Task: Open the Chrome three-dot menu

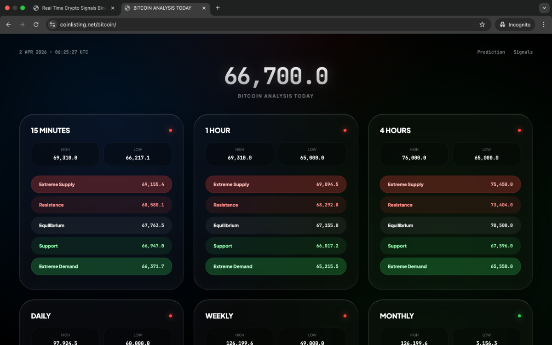Action: [544, 24]
